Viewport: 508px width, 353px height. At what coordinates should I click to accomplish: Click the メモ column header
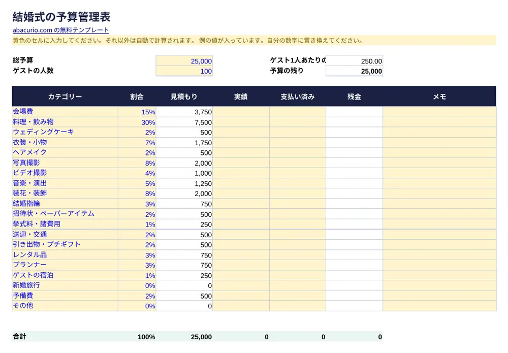[439, 97]
